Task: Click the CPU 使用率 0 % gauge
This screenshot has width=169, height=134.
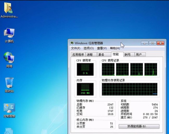Action: click(85, 69)
